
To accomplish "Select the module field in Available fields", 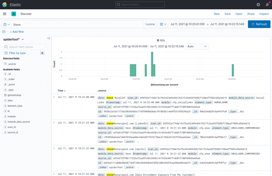I will click(x=11, y=116).
